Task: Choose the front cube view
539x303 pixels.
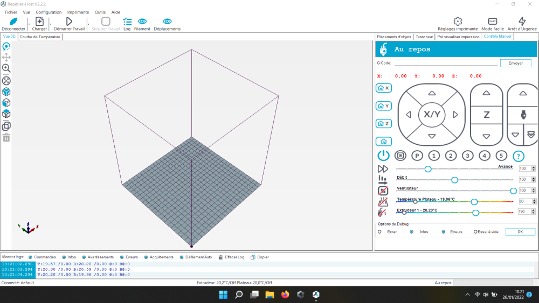Action: (x=6, y=103)
